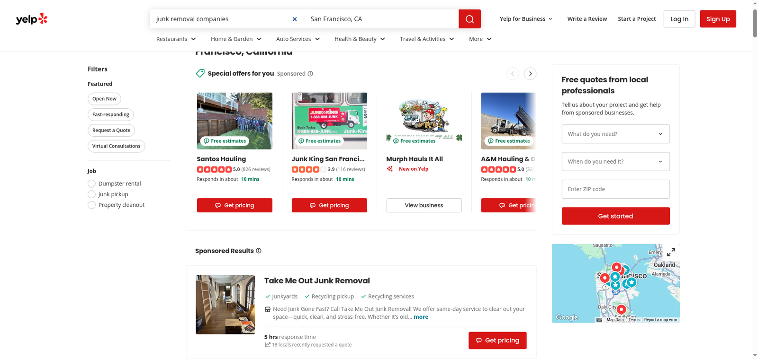This screenshot has width=758, height=359.
Task: Click Report a map error link
Action: click(x=660, y=320)
